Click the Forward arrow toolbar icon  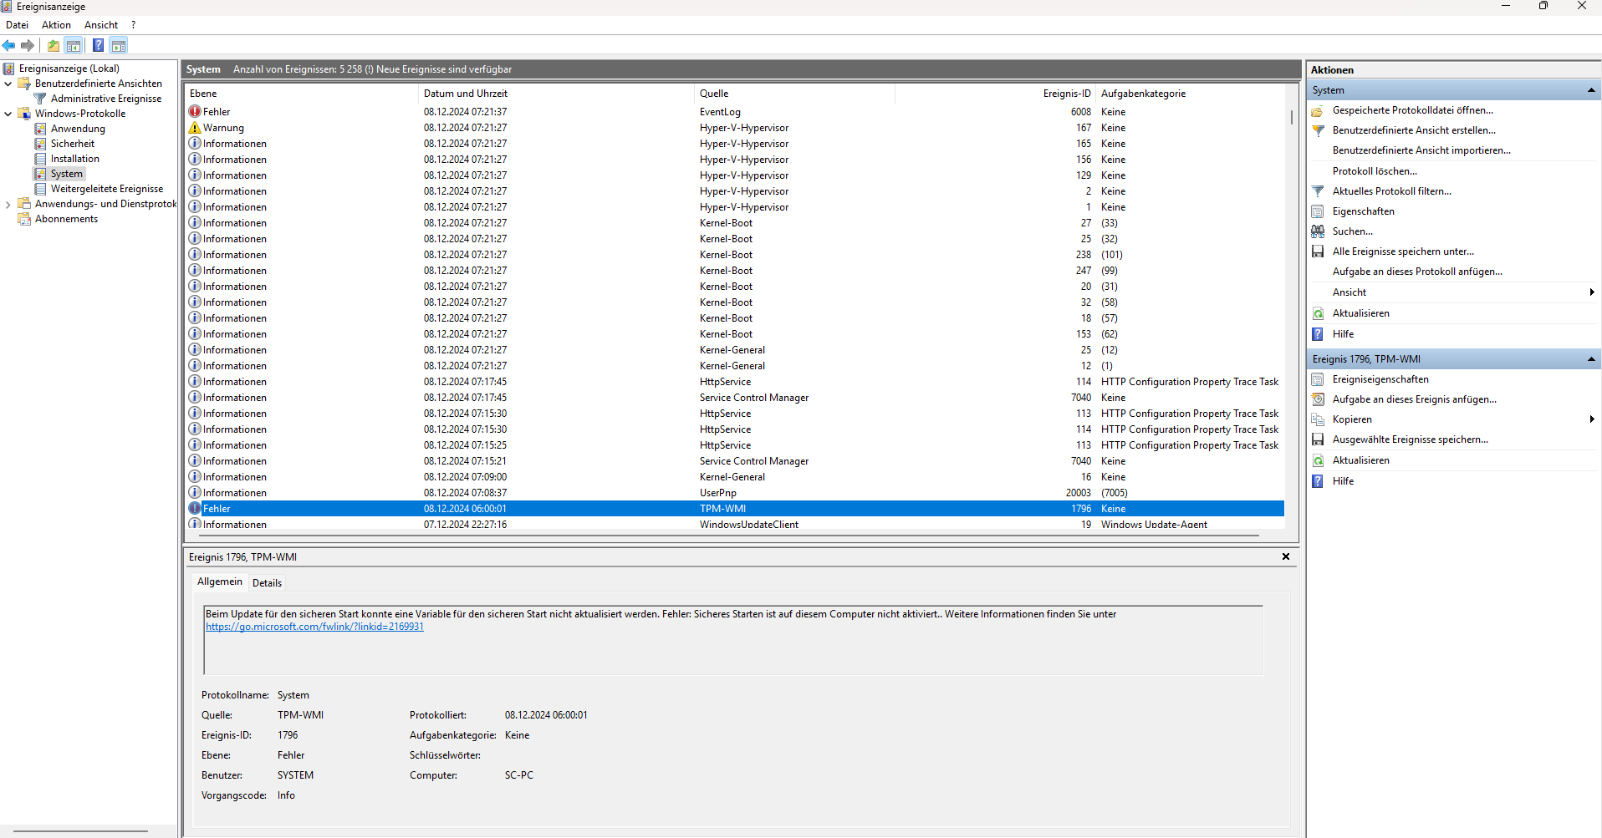point(28,45)
